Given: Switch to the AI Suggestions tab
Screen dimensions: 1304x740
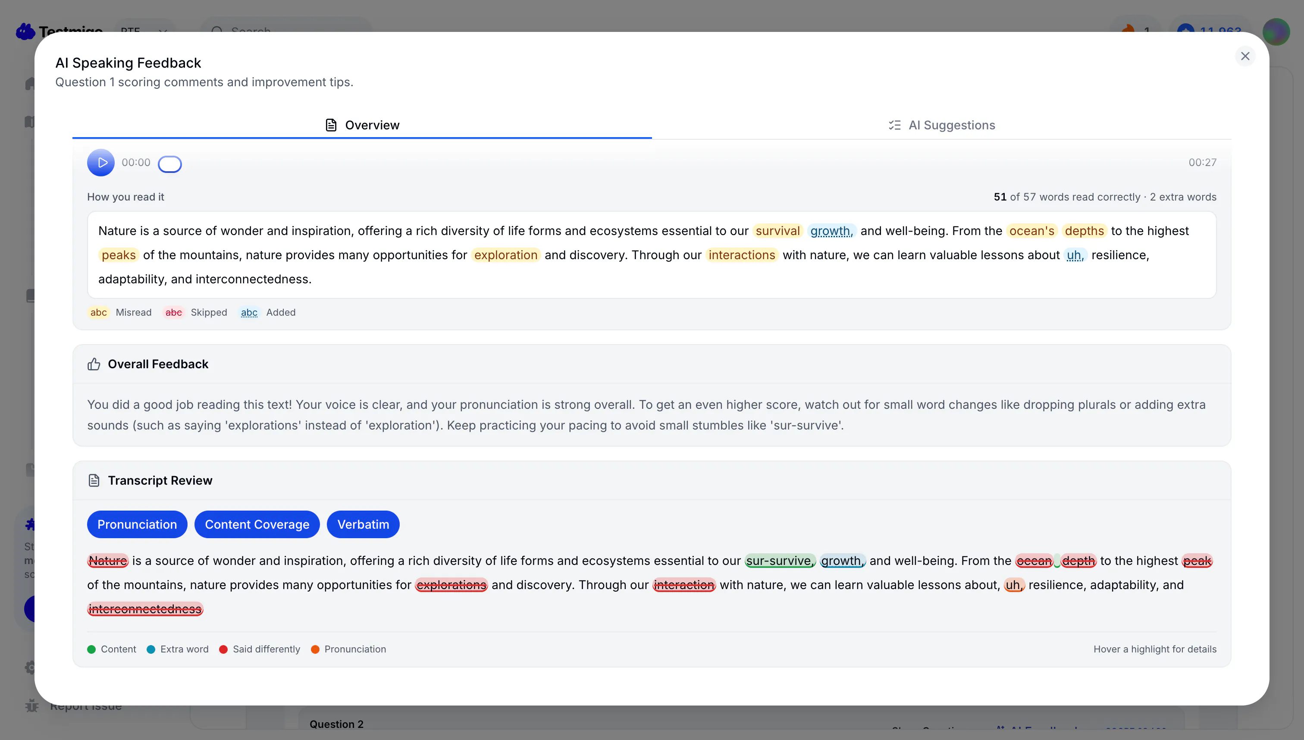Looking at the screenshot, I should (x=942, y=125).
